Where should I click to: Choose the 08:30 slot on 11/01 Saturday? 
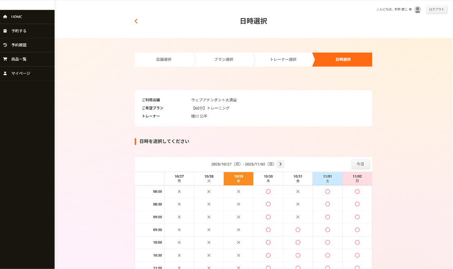click(328, 204)
